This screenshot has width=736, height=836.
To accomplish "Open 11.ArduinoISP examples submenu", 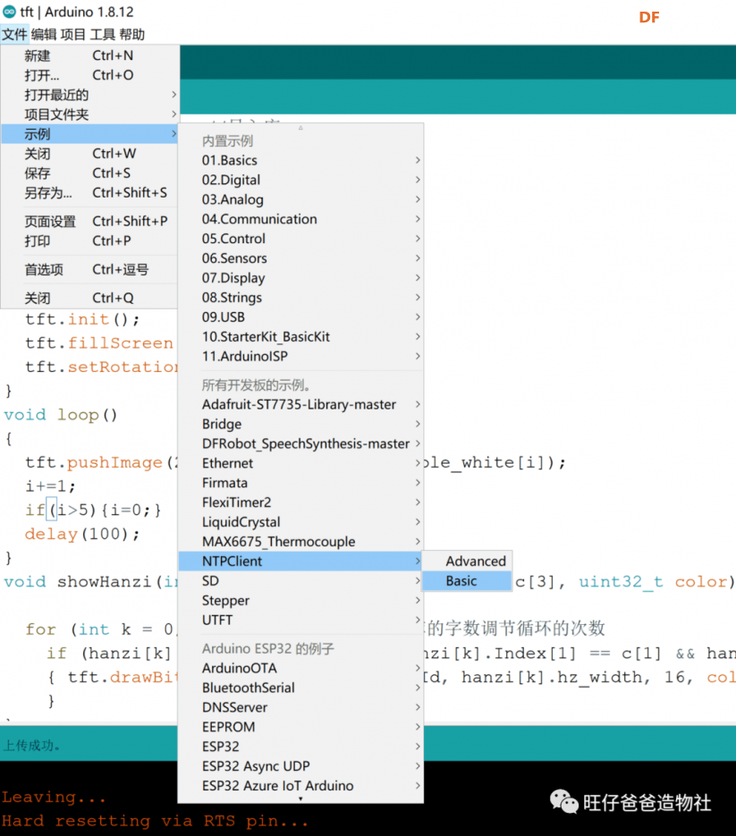I will coord(300,356).
